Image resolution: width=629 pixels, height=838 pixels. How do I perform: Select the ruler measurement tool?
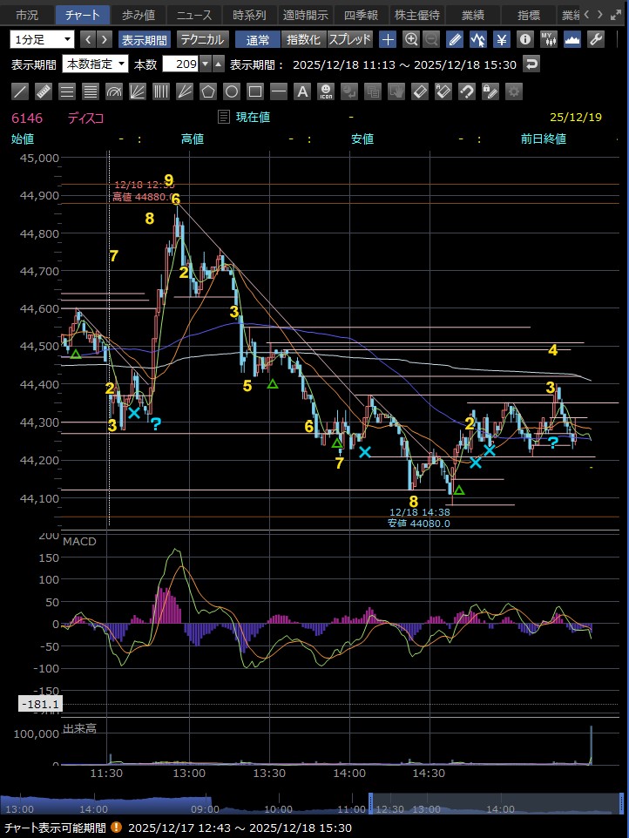pos(44,91)
